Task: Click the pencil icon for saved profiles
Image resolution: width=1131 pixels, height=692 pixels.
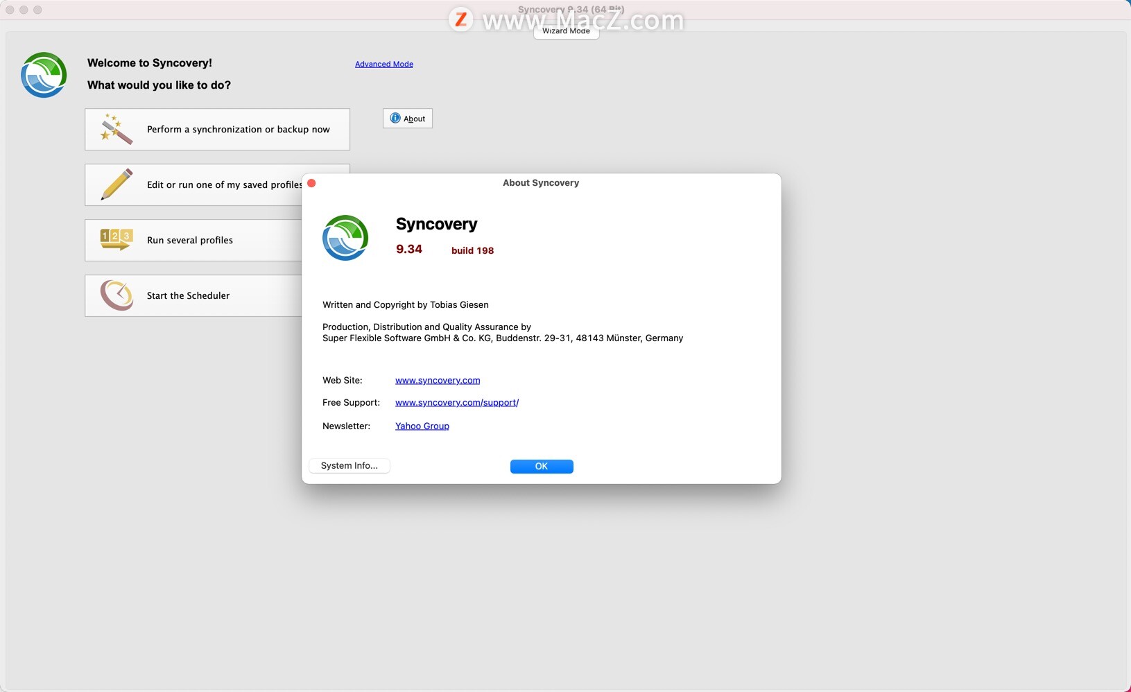Action: pos(116,184)
